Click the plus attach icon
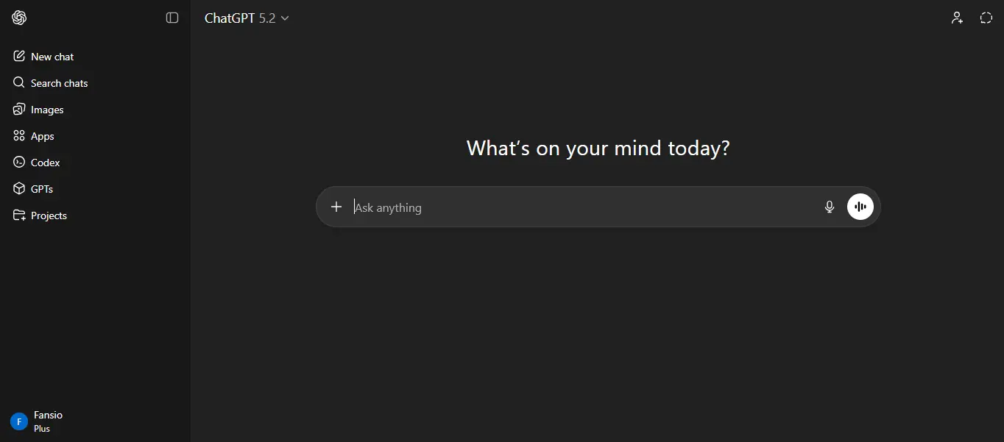Image resolution: width=1004 pixels, height=442 pixels. [x=336, y=207]
